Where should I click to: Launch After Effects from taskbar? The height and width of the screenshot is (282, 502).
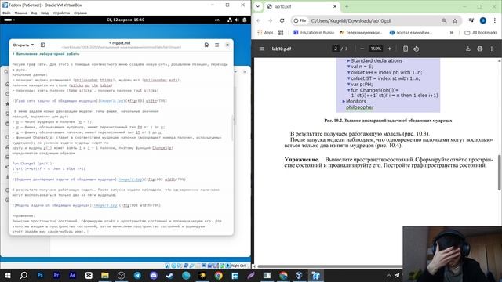(x=73, y=275)
